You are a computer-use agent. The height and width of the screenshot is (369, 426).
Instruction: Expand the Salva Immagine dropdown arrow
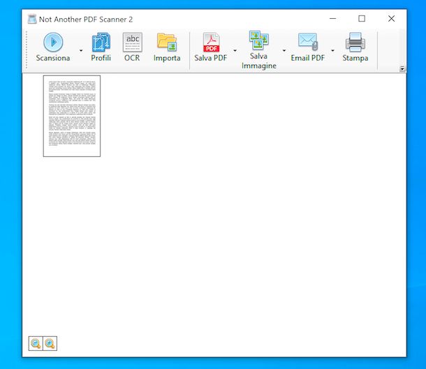tap(284, 51)
